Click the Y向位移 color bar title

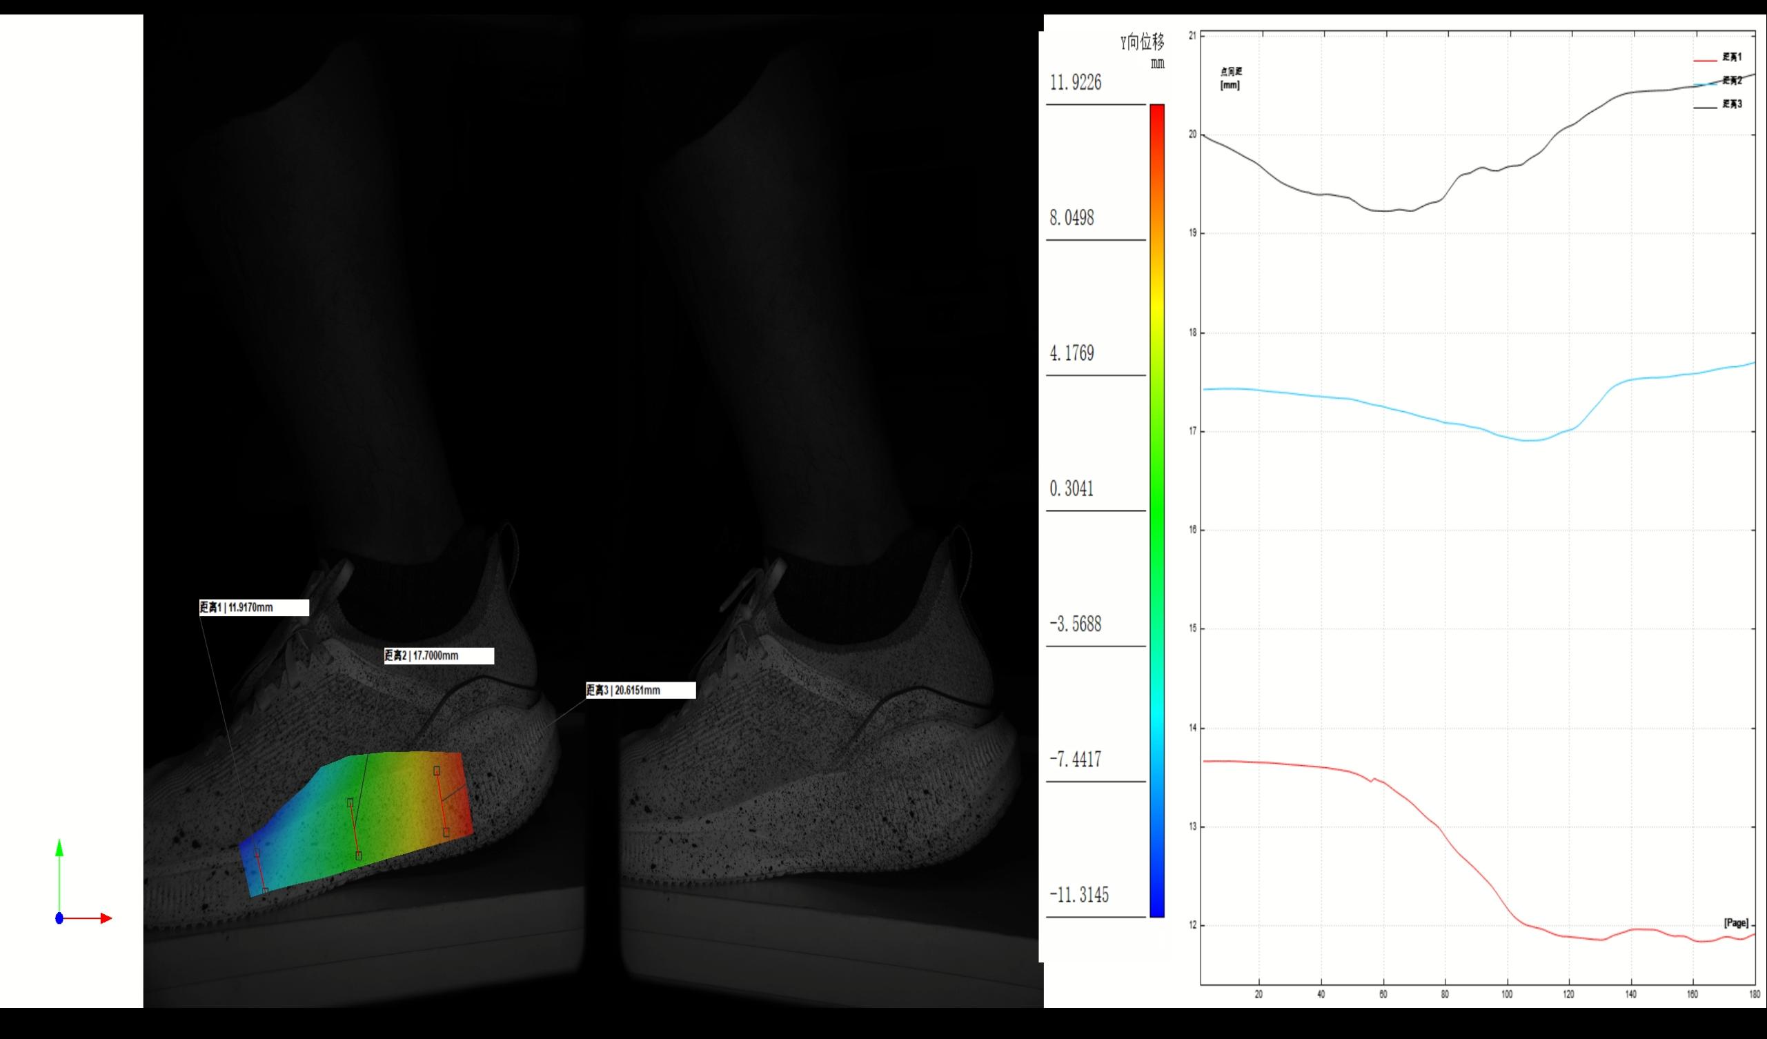(x=1143, y=43)
